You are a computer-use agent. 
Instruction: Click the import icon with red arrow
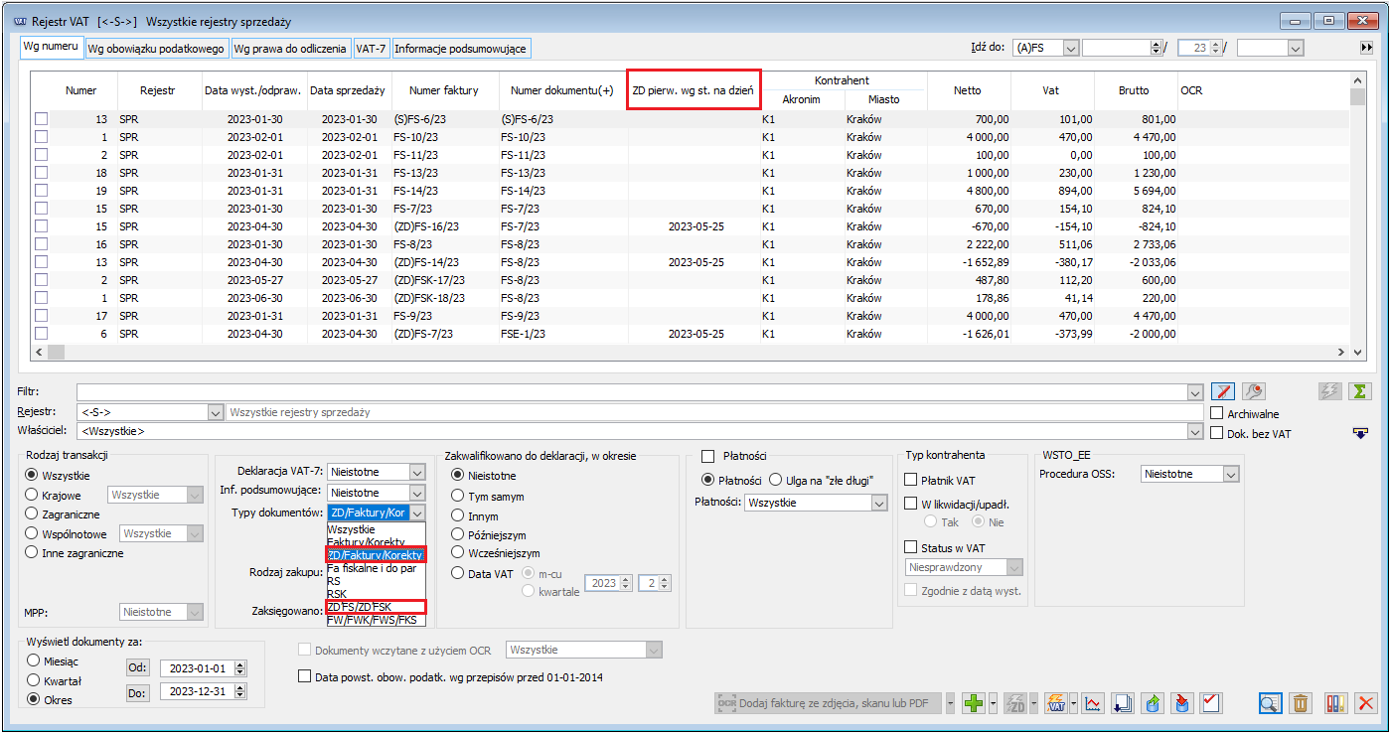tap(1182, 703)
